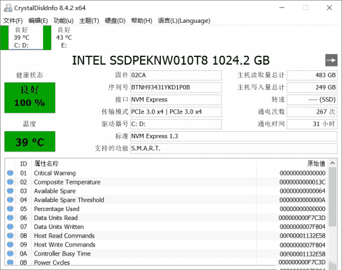
Task: Click the green 39 °C temperature button
Action: (30, 141)
